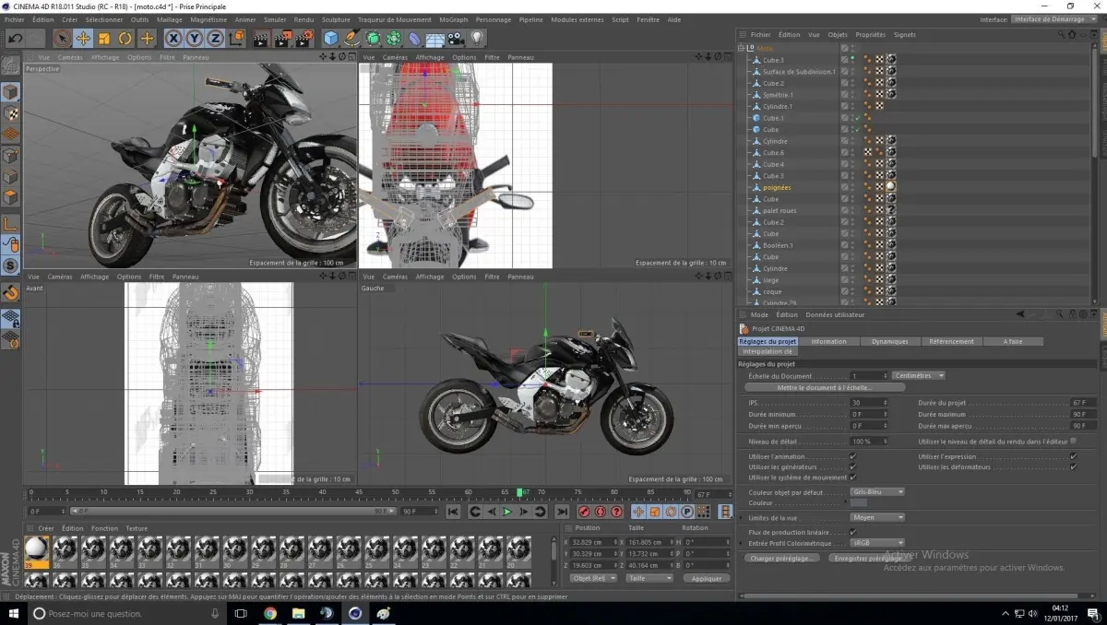This screenshot has width=1107, height=625.
Task: Open the Interface de Démarrage layout dropdown
Action: [x=1056, y=18]
